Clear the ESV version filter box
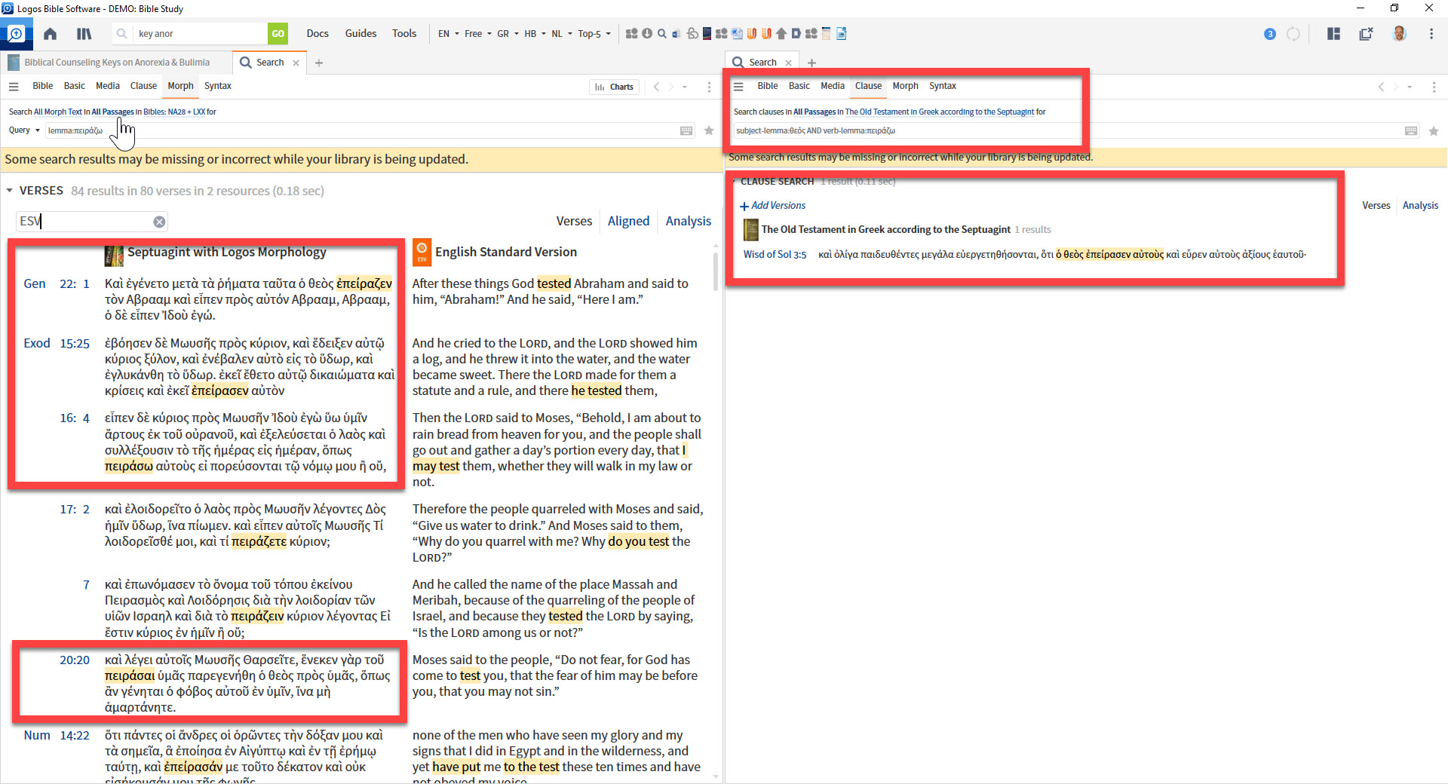The width and height of the screenshot is (1448, 784). click(159, 222)
